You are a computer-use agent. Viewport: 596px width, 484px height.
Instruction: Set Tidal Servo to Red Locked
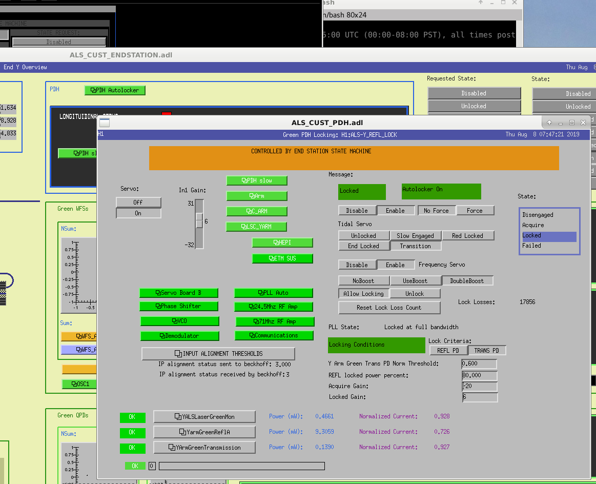pyautogui.click(x=468, y=236)
